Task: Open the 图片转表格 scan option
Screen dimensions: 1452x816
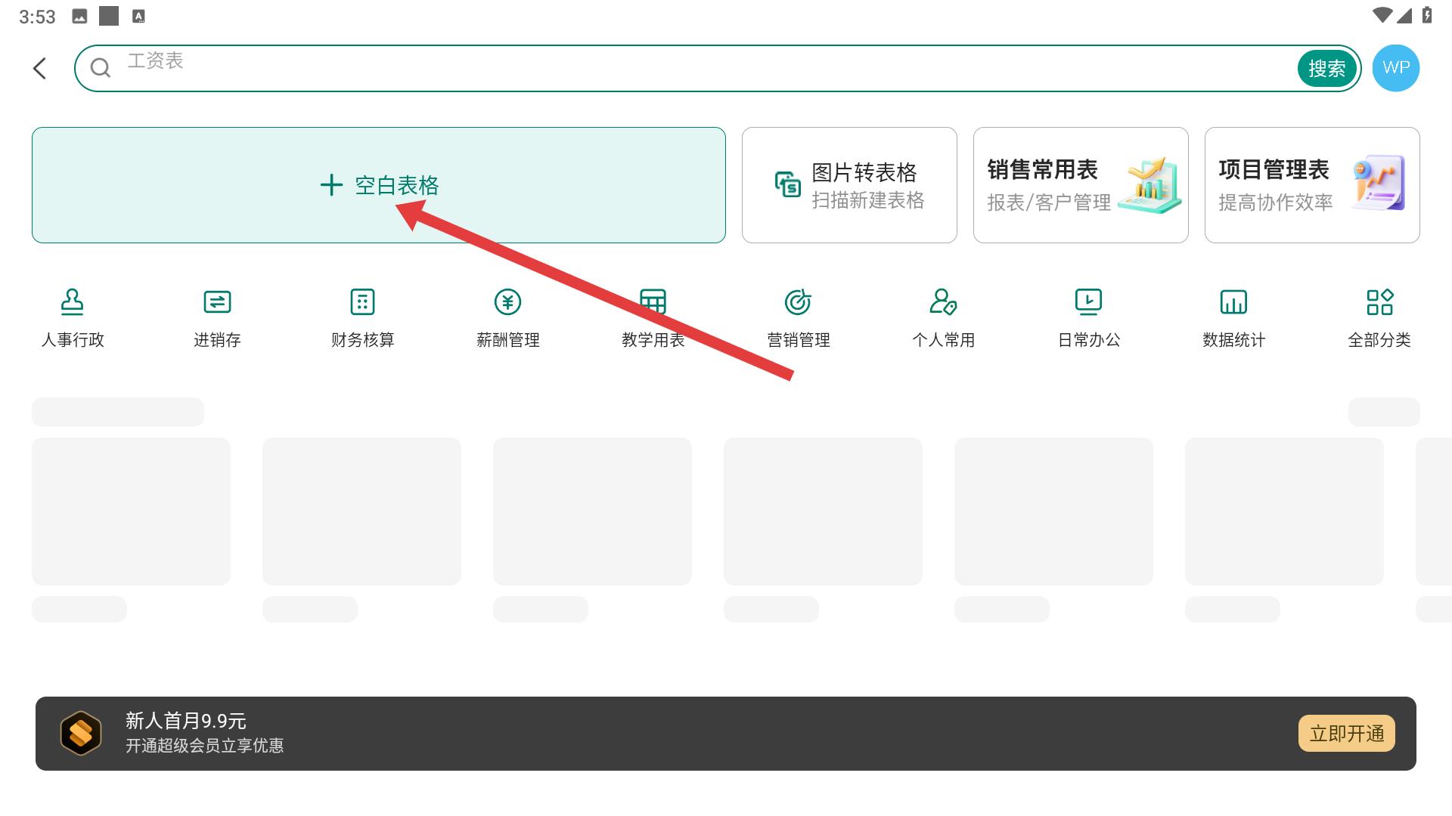Action: (849, 185)
